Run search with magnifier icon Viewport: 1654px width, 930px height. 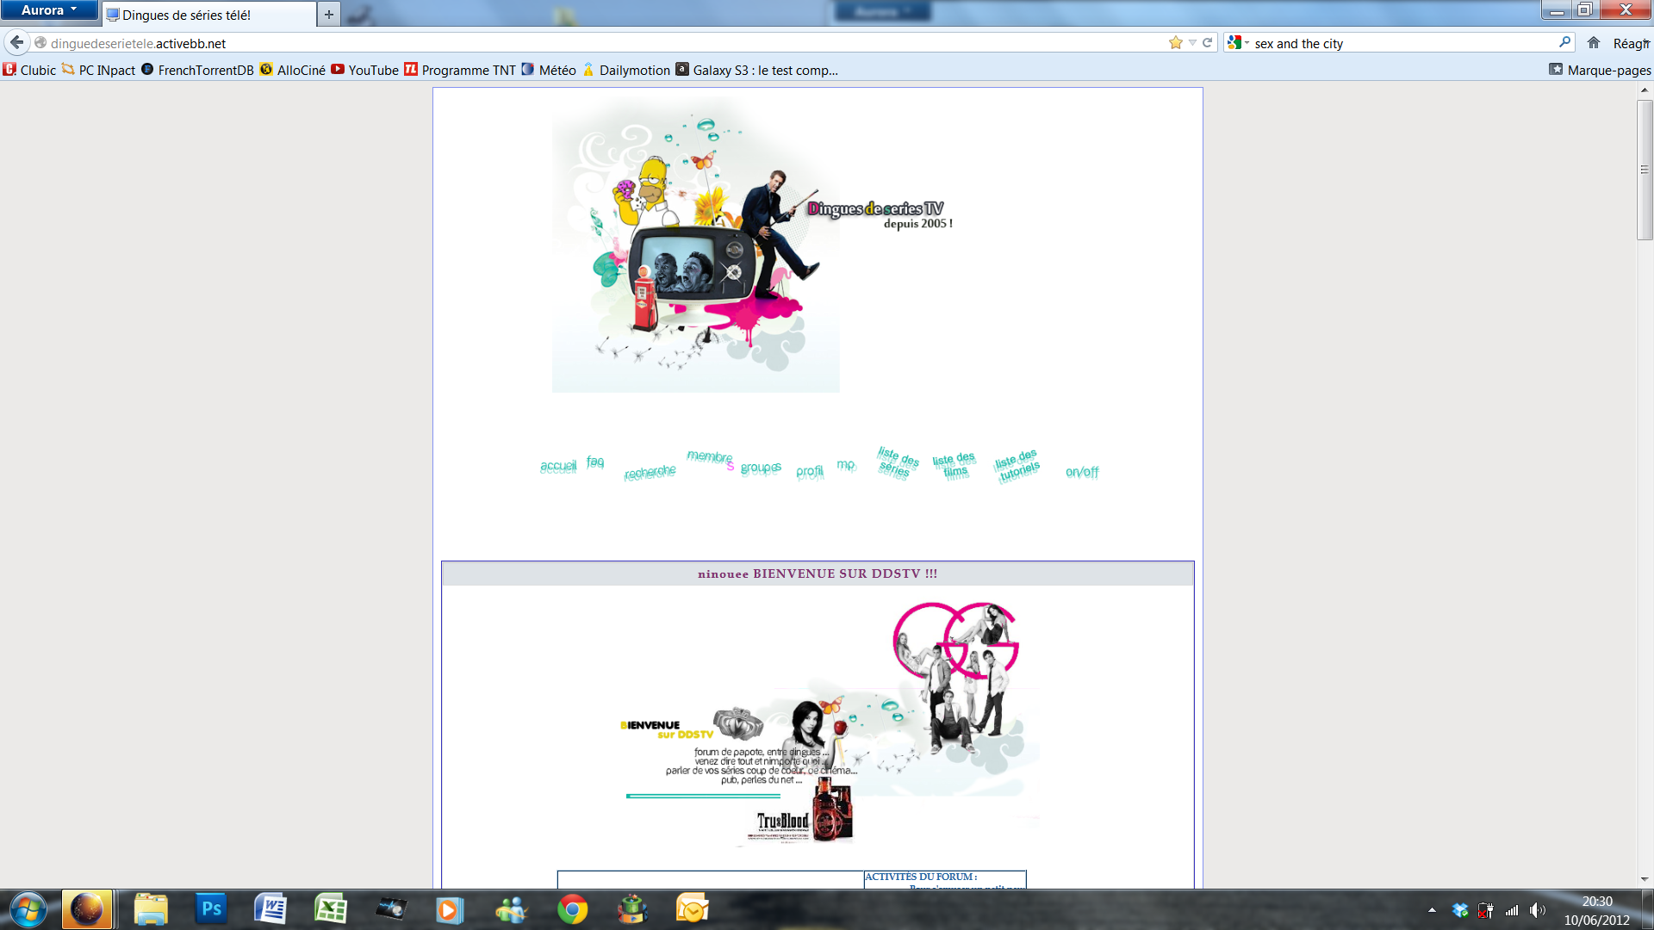pyautogui.click(x=1564, y=42)
